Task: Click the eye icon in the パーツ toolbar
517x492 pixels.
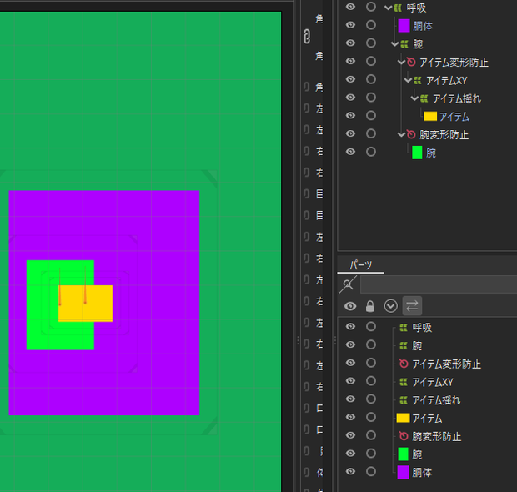Action: coord(350,306)
